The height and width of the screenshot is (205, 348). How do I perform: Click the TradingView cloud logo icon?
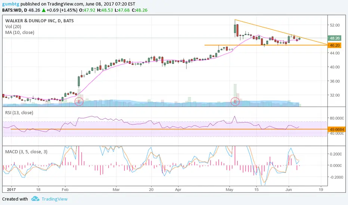tap(35, 199)
